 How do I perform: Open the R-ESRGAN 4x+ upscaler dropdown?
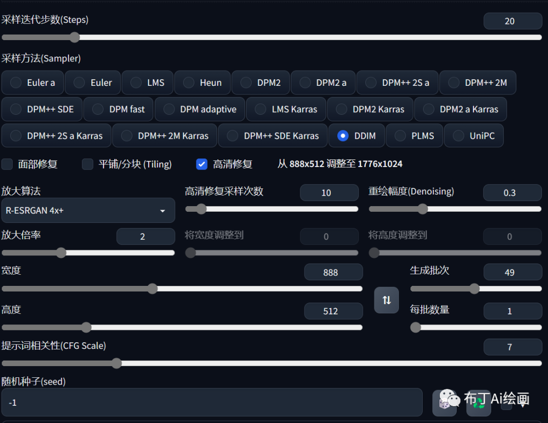pyautogui.click(x=88, y=210)
